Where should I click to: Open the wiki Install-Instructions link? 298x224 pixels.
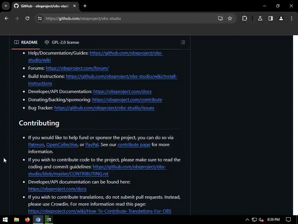[103, 80]
